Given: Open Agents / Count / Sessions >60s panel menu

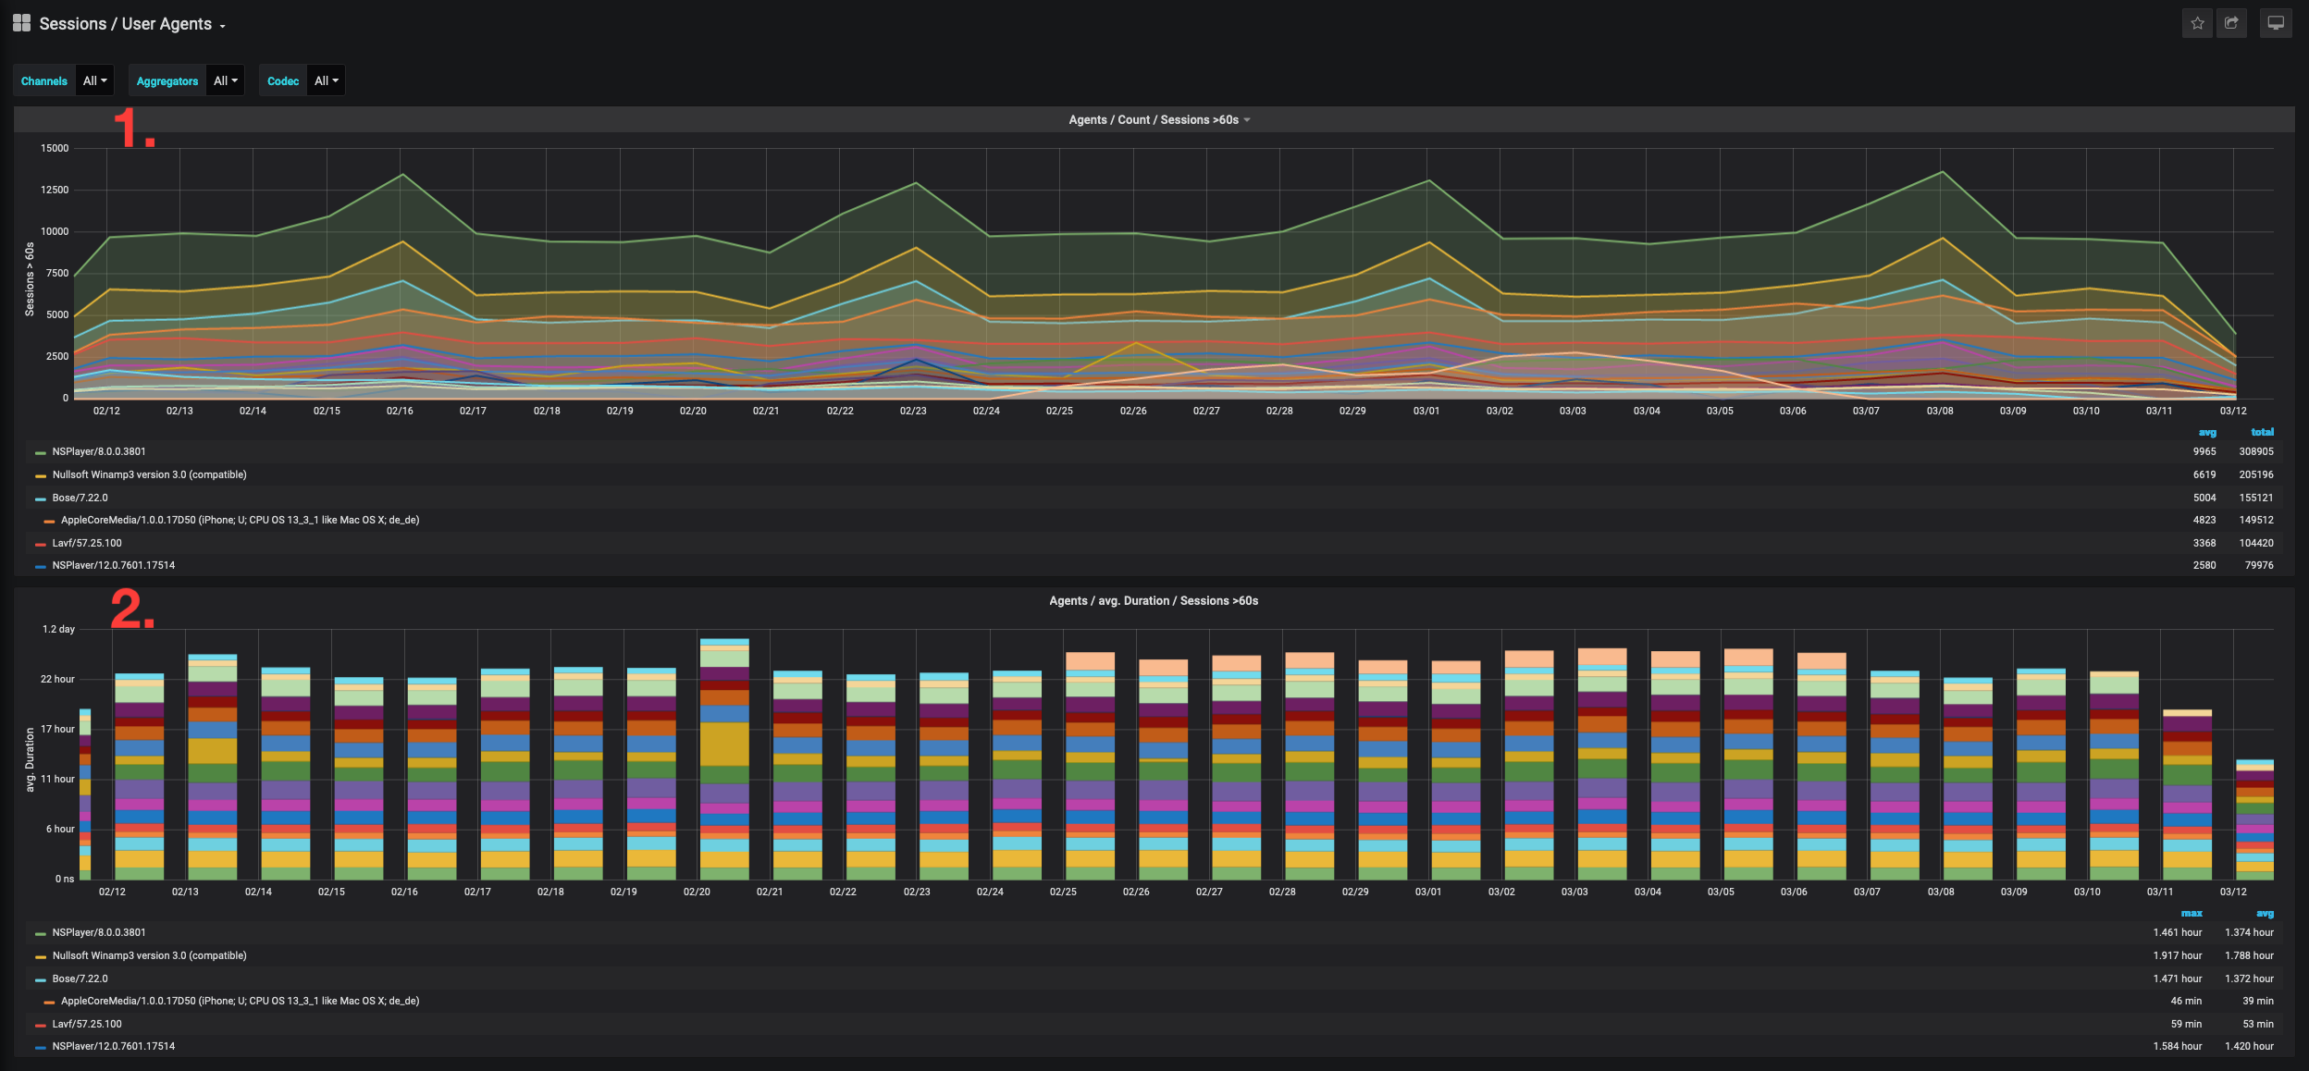Looking at the screenshot, I should coord(1159,120).
